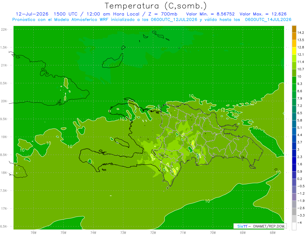Click 'Modelo Atmosferico WRF' in the forecast line
The image size is (306, 236).
click(81, 20)
